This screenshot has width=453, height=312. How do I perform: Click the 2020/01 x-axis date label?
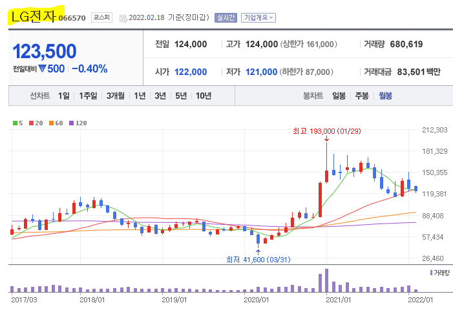tap(257, 300)
